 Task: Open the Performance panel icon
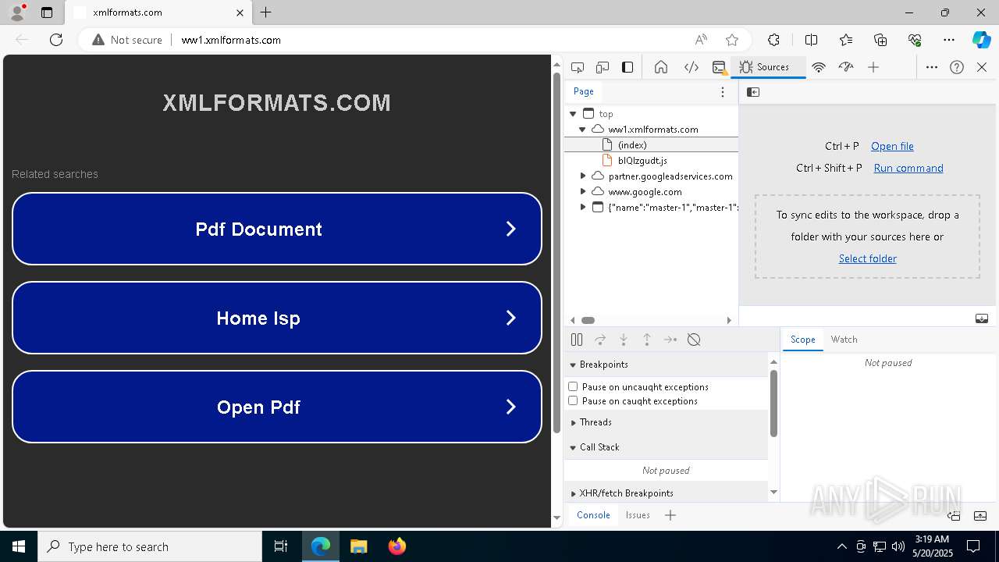[846, 67]
